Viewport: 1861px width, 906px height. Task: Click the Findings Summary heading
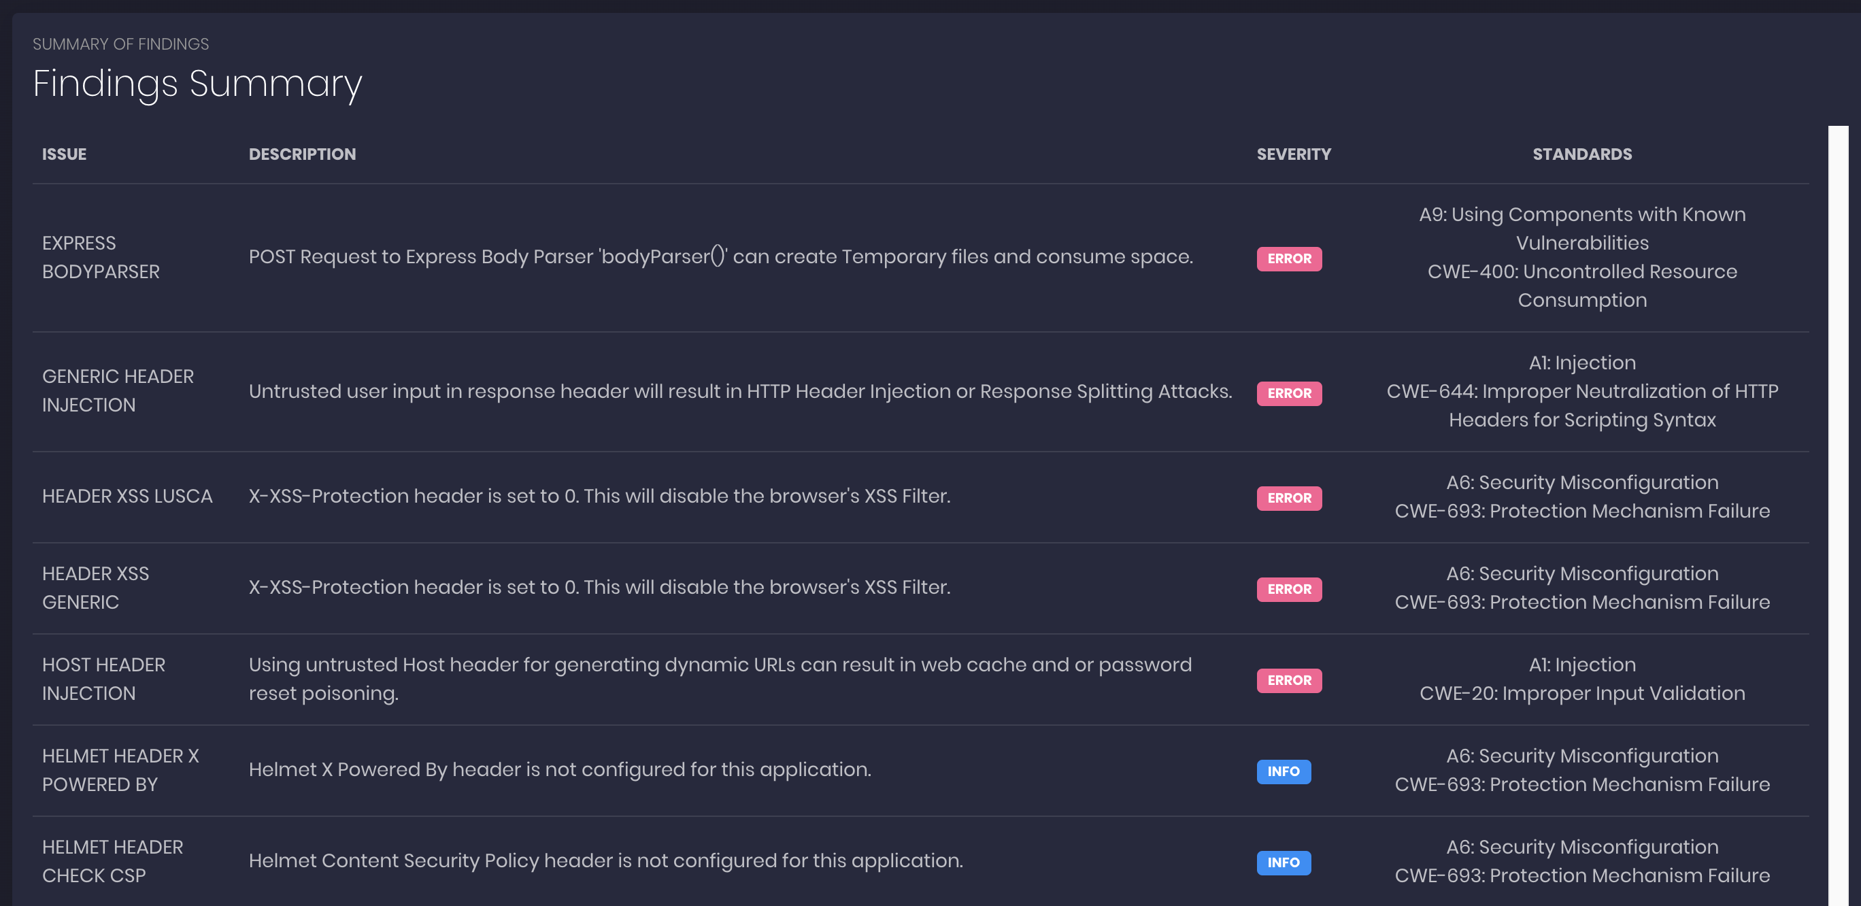[x=197, y=84]
